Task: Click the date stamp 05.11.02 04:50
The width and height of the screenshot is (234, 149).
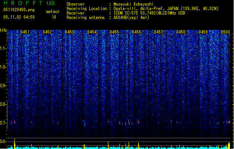Action: [x=19, y=17]
